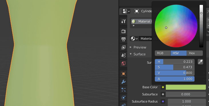Open the Scene properties tab
This screenshot has width=209, height=106.
click(x=124, y=55)
